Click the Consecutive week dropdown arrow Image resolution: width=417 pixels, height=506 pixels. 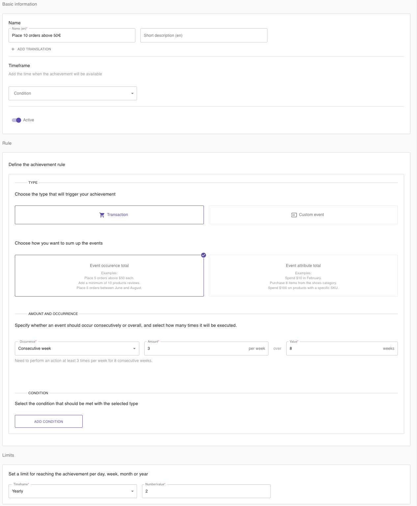point(134,349)
